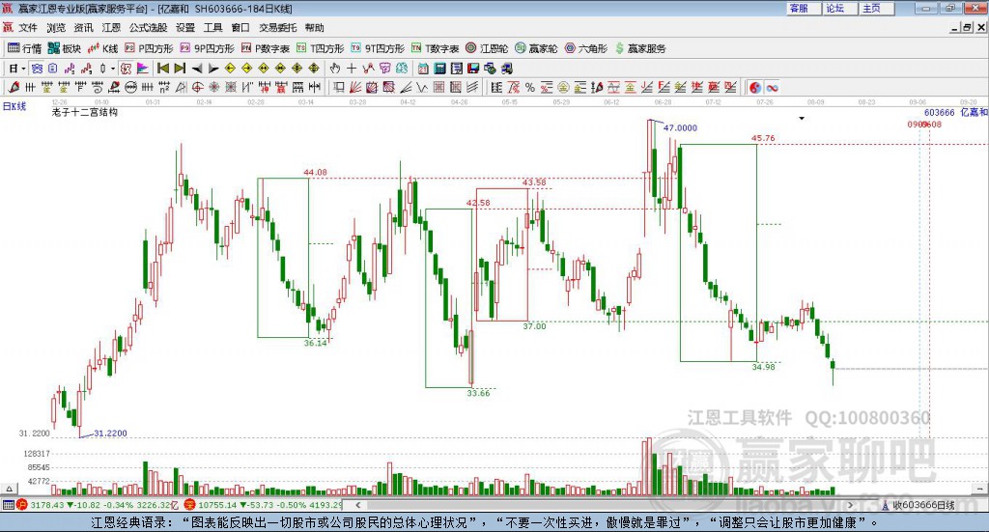Click the percent sign drawing tool
The width and height of the screenshot is (989, 532).
(x=530, y=88)
